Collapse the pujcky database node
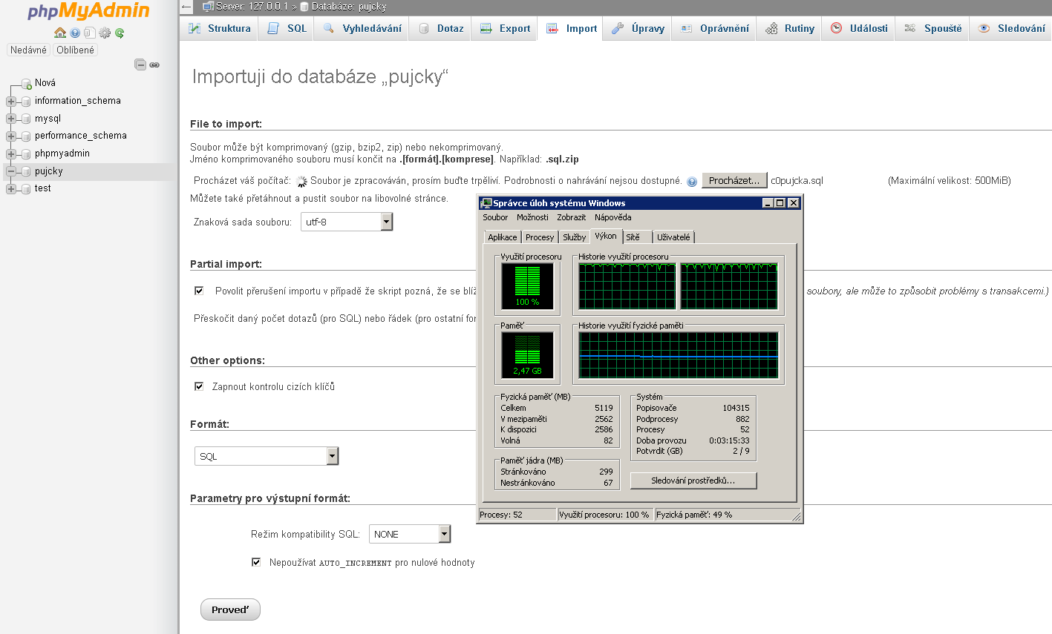 point(11,171)
